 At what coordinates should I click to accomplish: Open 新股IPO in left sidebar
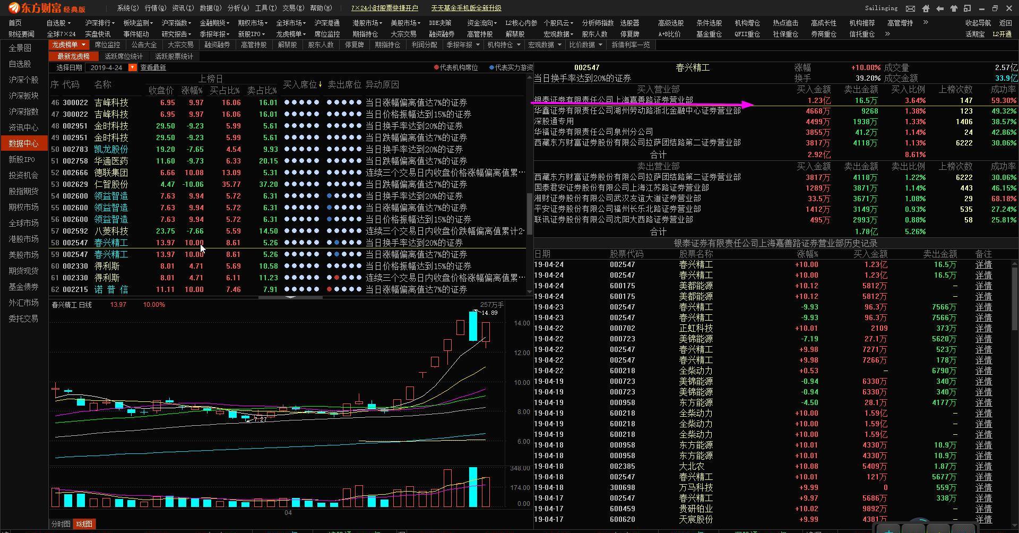coord(22,159)
